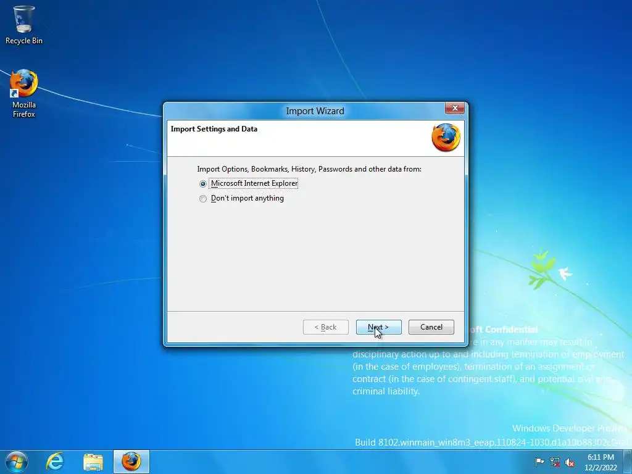Open the clock showing 6:11 PM
The width and height of the screenshot is (632, 474).
coord(601,462)
